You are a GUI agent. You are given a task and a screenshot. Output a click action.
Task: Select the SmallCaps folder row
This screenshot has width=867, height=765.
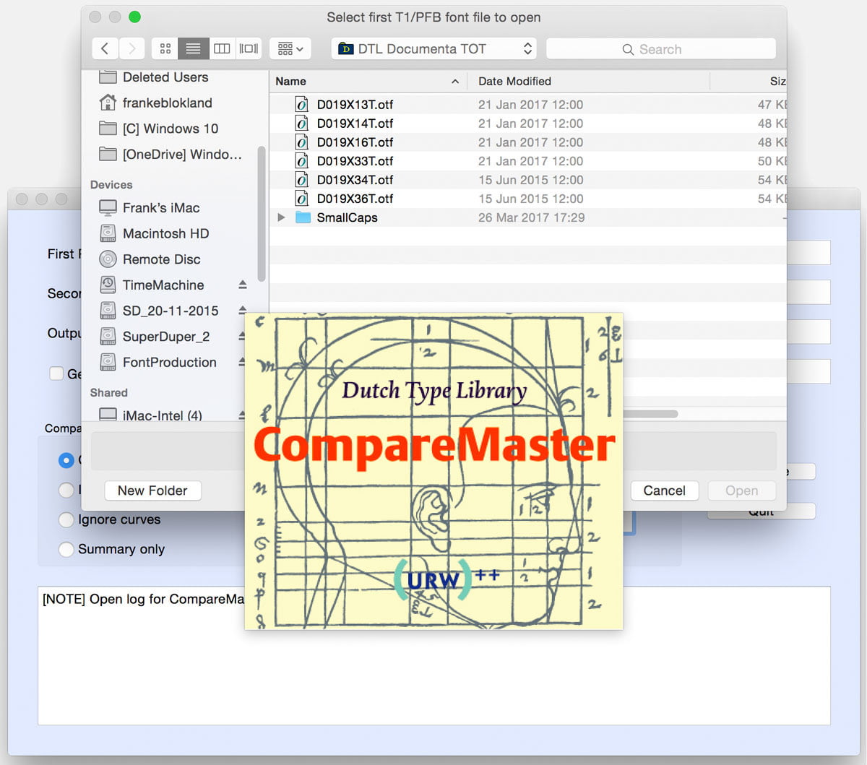click(x=527, y=217)
